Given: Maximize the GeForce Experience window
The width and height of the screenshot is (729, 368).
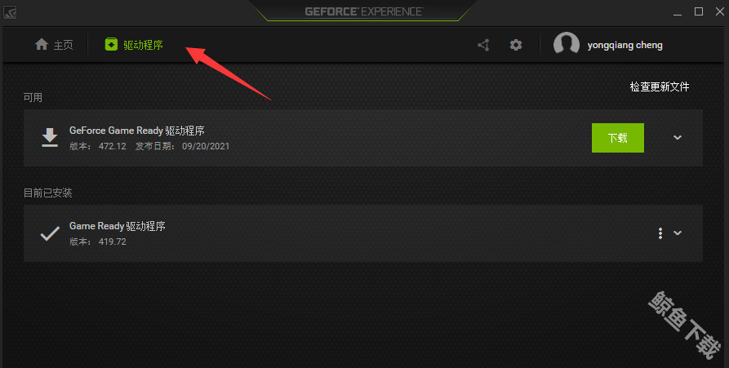Looking at the screenshot, I should 699,11.
